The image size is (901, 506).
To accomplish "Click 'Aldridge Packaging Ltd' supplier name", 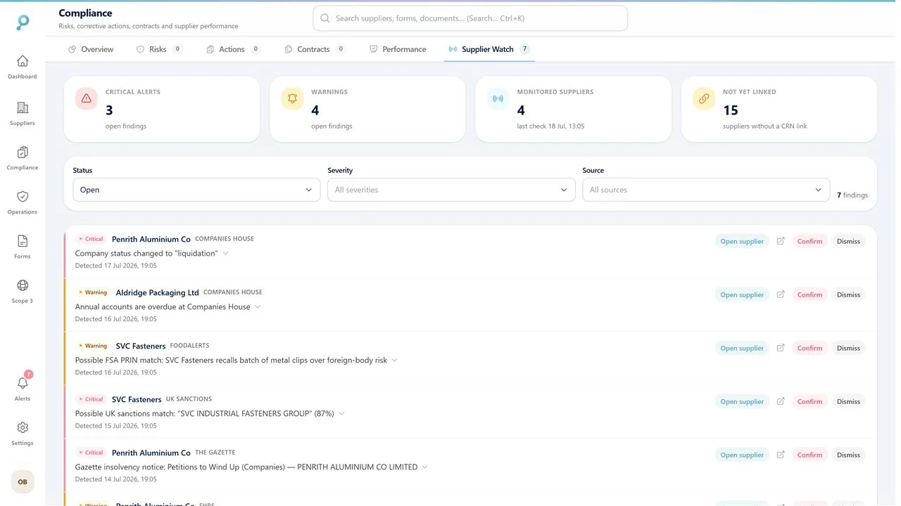I will point(158,292).
